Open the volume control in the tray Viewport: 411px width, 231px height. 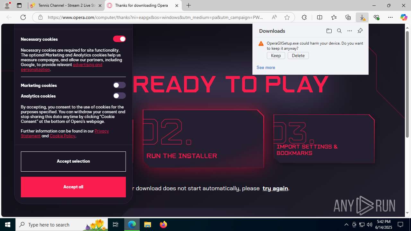tap(369, 225)
